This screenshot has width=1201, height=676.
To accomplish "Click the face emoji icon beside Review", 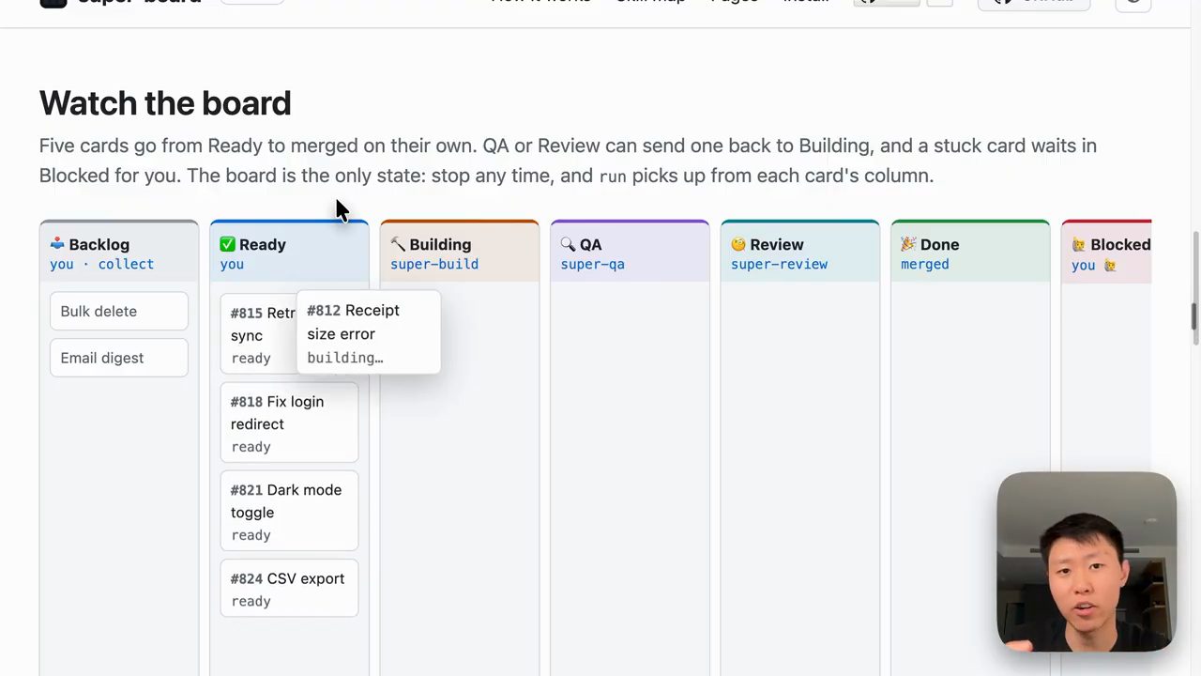I will (738, 244).
